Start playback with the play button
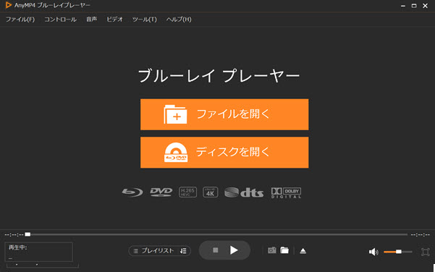 pos(234,250)
